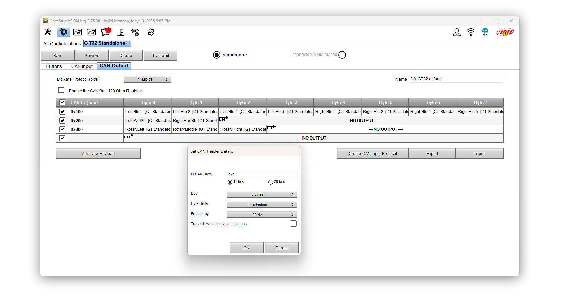Open the DLC 8 bytes dropdown

tap(262, 194)
